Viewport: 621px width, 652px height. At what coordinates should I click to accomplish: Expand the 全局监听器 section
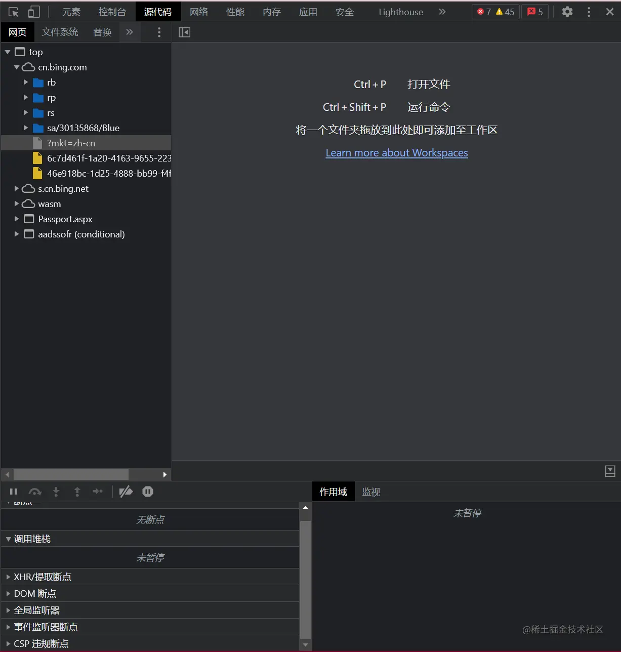(150, 610)
